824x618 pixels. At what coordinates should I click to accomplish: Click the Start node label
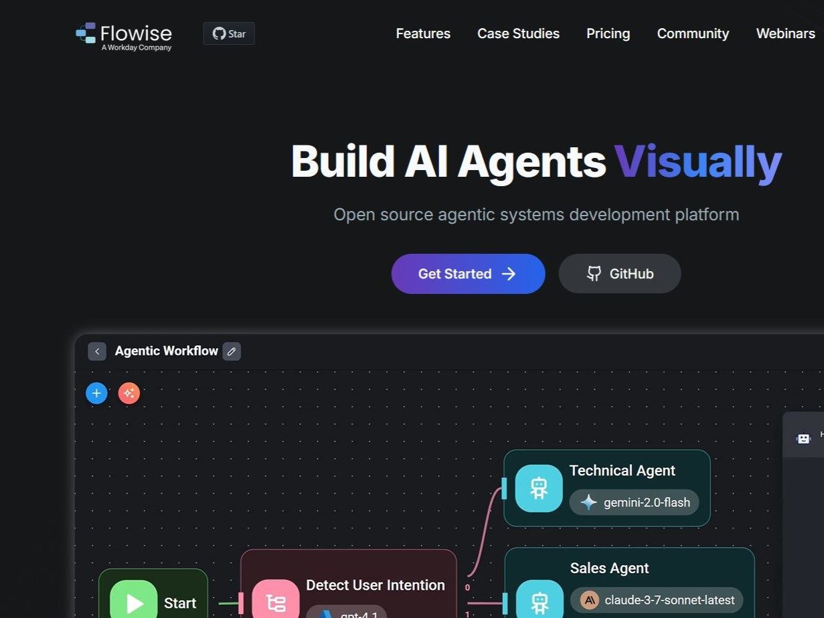click(x=180, y=603)
